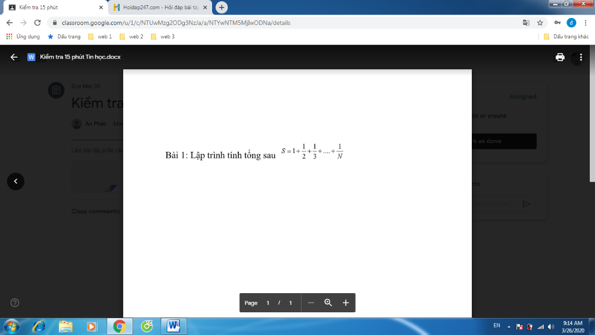This screenshot has height=335, width=595.
Task: Open a new browser tab
Action: pos(221,7)
